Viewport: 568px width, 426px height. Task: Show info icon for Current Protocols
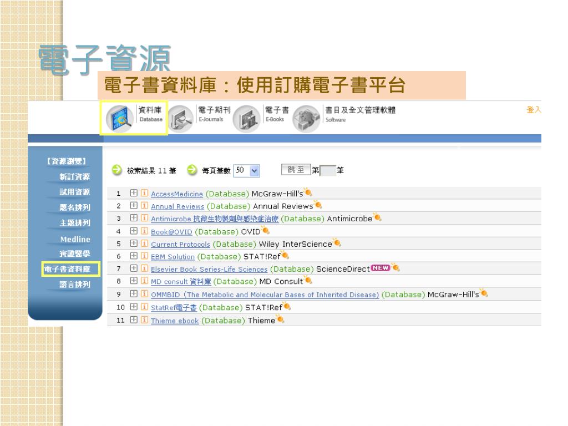point(144,243)
